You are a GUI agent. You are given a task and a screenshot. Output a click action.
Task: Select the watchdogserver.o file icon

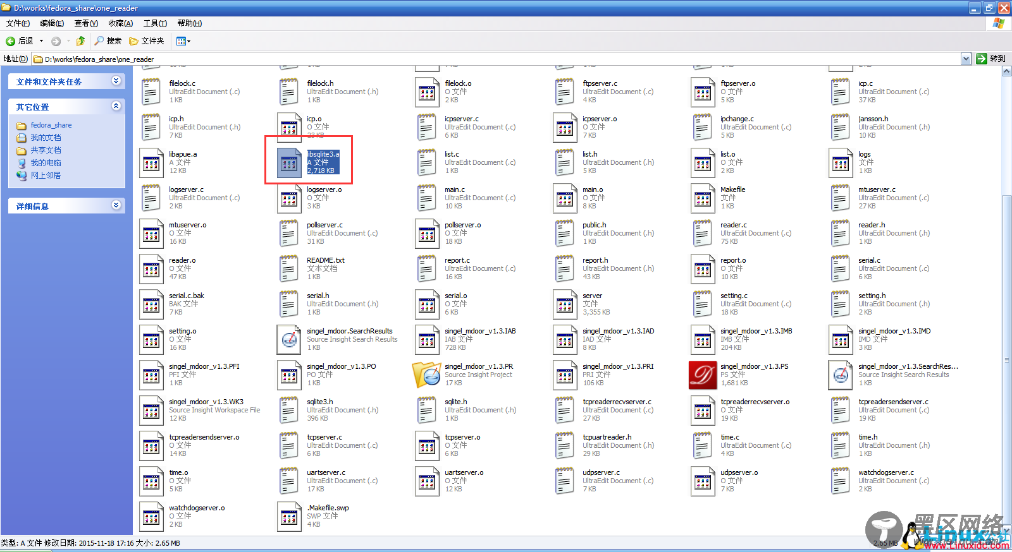point(151,517)
